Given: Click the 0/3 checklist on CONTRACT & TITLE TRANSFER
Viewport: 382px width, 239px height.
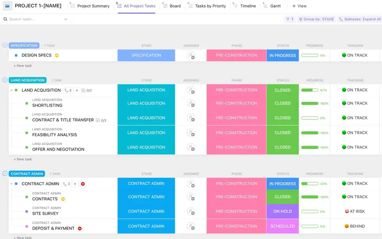Looking at the screenshot, I should point(101,120).
